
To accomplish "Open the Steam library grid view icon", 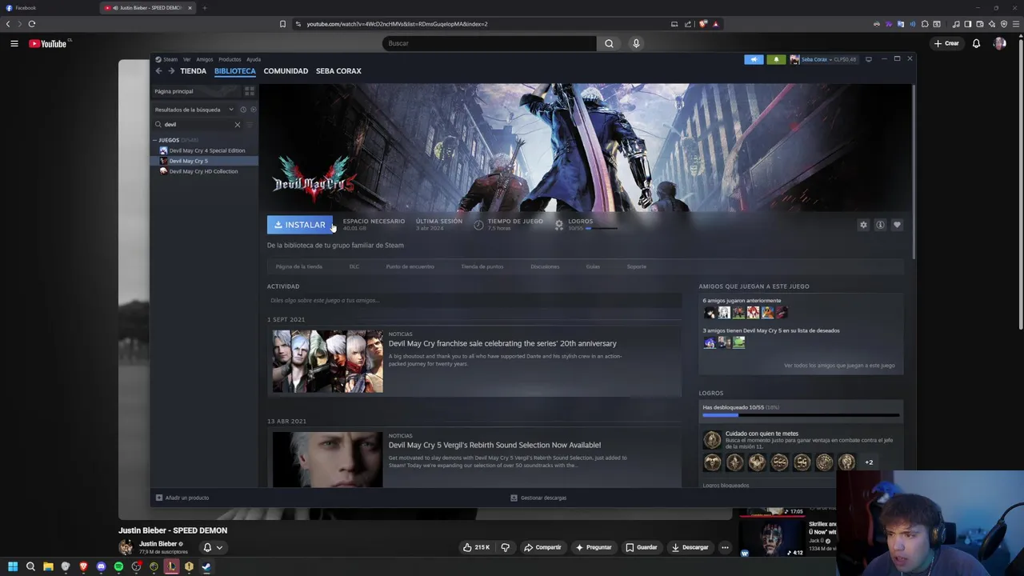I will point(249,91).
